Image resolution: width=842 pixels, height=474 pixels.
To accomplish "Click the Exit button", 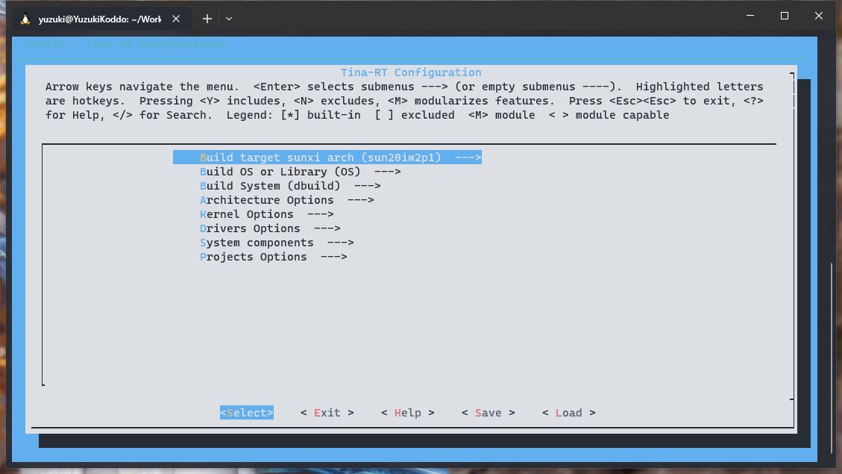I will (327, 413).
